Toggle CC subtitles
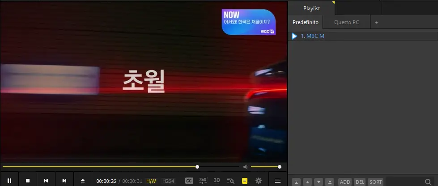This screenshot has width=438, height=186. tap(189, 181)
